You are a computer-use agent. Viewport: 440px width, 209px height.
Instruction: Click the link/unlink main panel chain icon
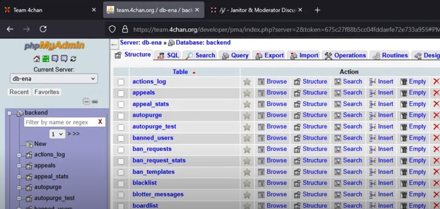(x=95, y=102)
